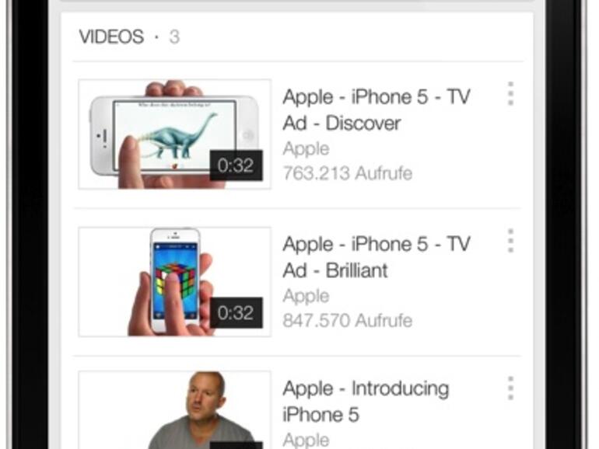This screenshot has height=449, width=599.
Task: Select Apple channel under Discover video
Action: (x=306, y=149)
